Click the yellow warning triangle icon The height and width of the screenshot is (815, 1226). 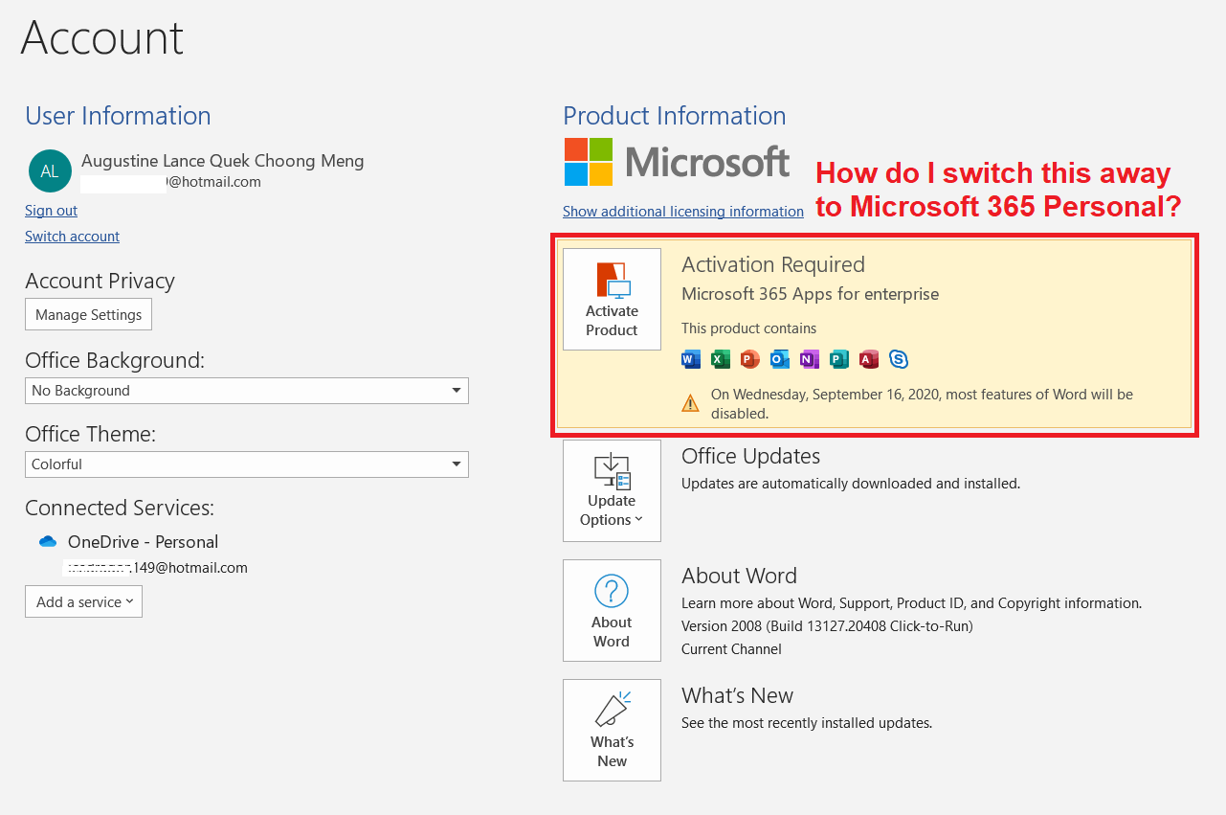click(691, 403)
